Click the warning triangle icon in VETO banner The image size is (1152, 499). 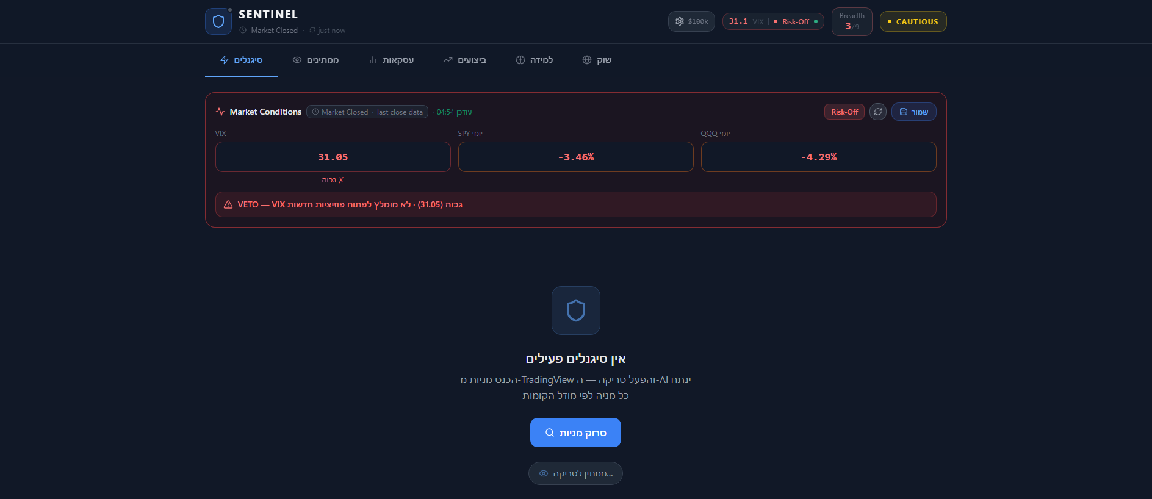[x=228, y=204]
